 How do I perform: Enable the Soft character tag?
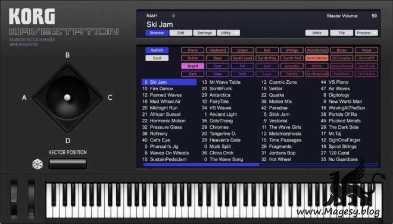[x=242, y=74]
